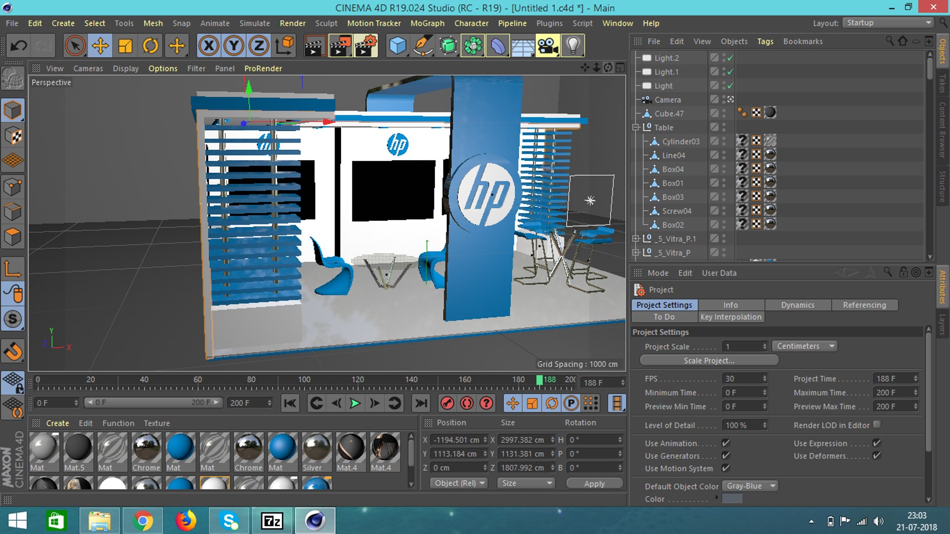The height and width of the screenshot is (534, 950).
Task: Open Chrome from the Windows taskbar
Action: coord(142,521)
